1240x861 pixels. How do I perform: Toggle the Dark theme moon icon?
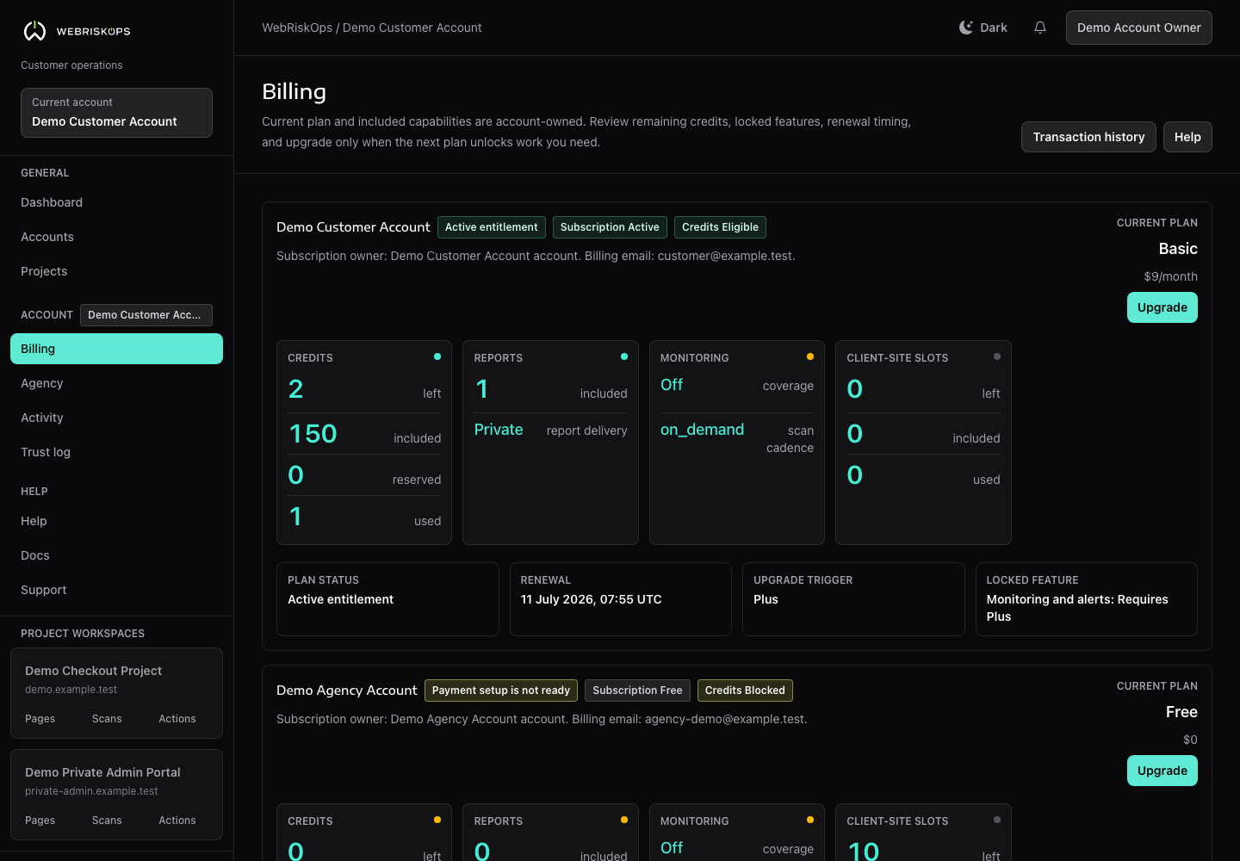966,28
